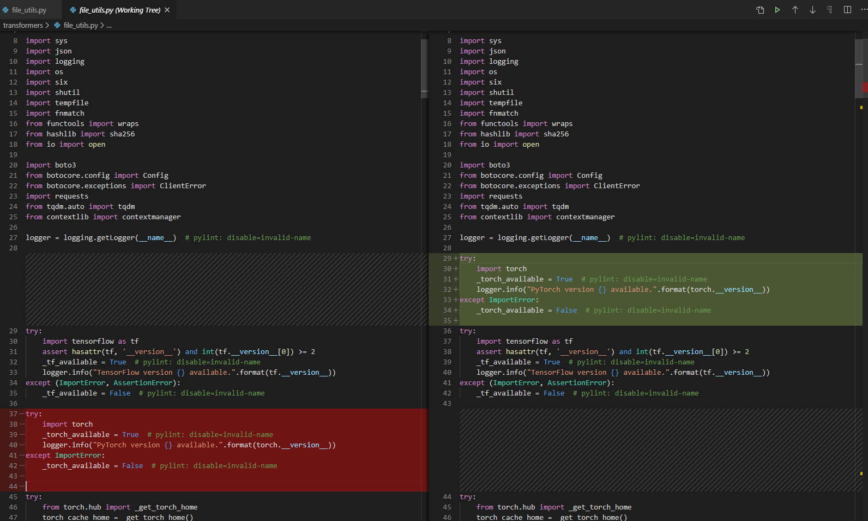Click the lower yellow marker in overview ruler
The width and height of the screenshot is (868, 521).
click(x=861, y=474)
